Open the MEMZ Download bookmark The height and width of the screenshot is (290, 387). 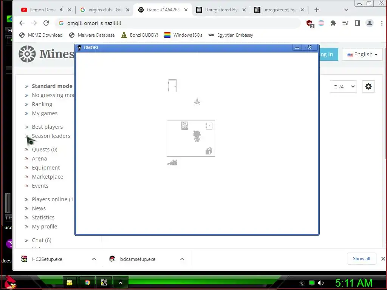41,35
